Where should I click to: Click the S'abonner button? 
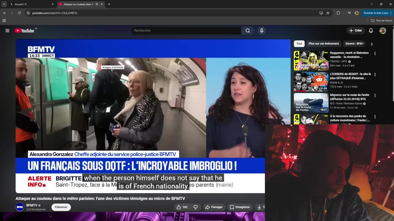(x=61, y=207)
